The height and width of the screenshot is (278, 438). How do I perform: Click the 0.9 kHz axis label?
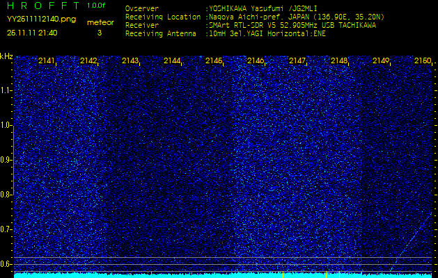pyautogui.click(x=6, y=160)
